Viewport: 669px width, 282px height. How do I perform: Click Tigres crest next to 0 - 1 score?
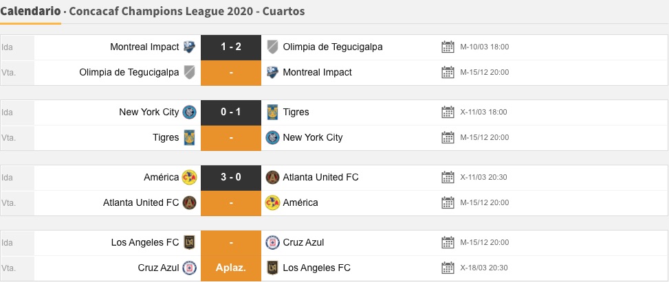pyautogui.click(x=272, y=112)
